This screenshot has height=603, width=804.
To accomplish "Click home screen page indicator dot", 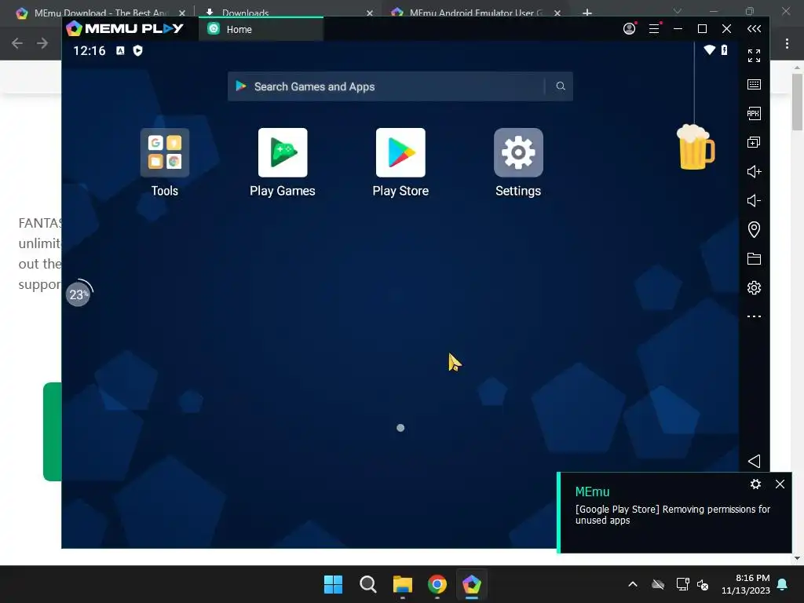I will pos(400,428).
